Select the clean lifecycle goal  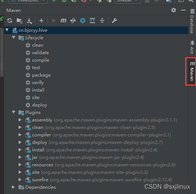(x=38, y=45)
